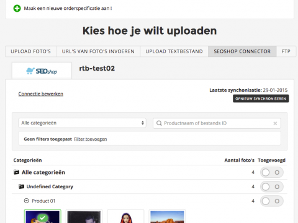The height and width of the screenshot is (223, 298).
Task: Click the search magnifier icon
Action: (x=159, y=123)
